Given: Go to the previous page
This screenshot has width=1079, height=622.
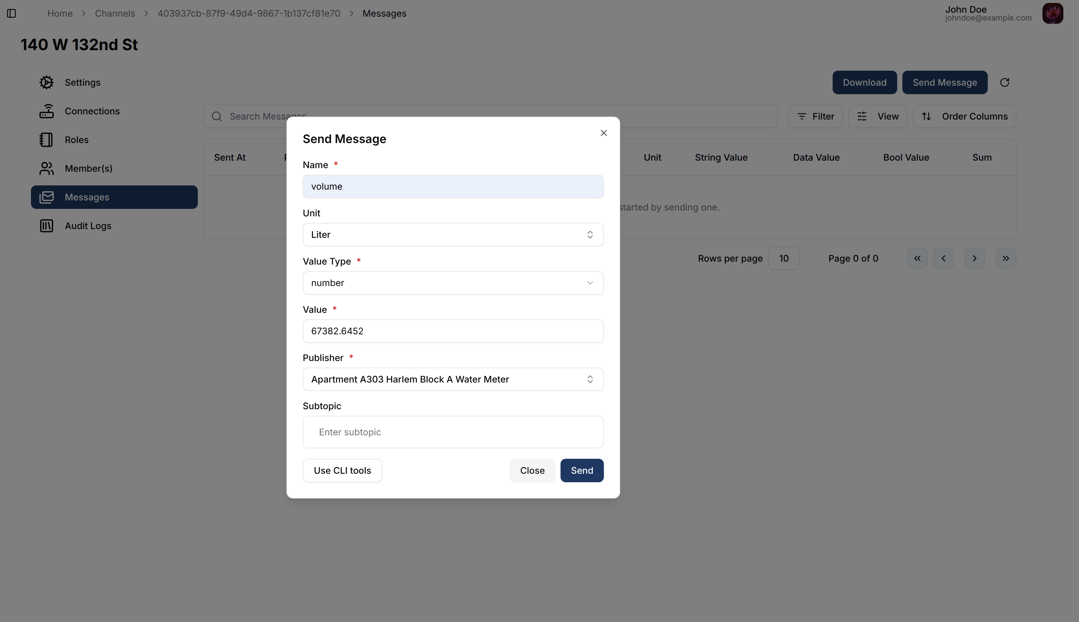Looking at the screenshot, I should click(x=943, y=258).
